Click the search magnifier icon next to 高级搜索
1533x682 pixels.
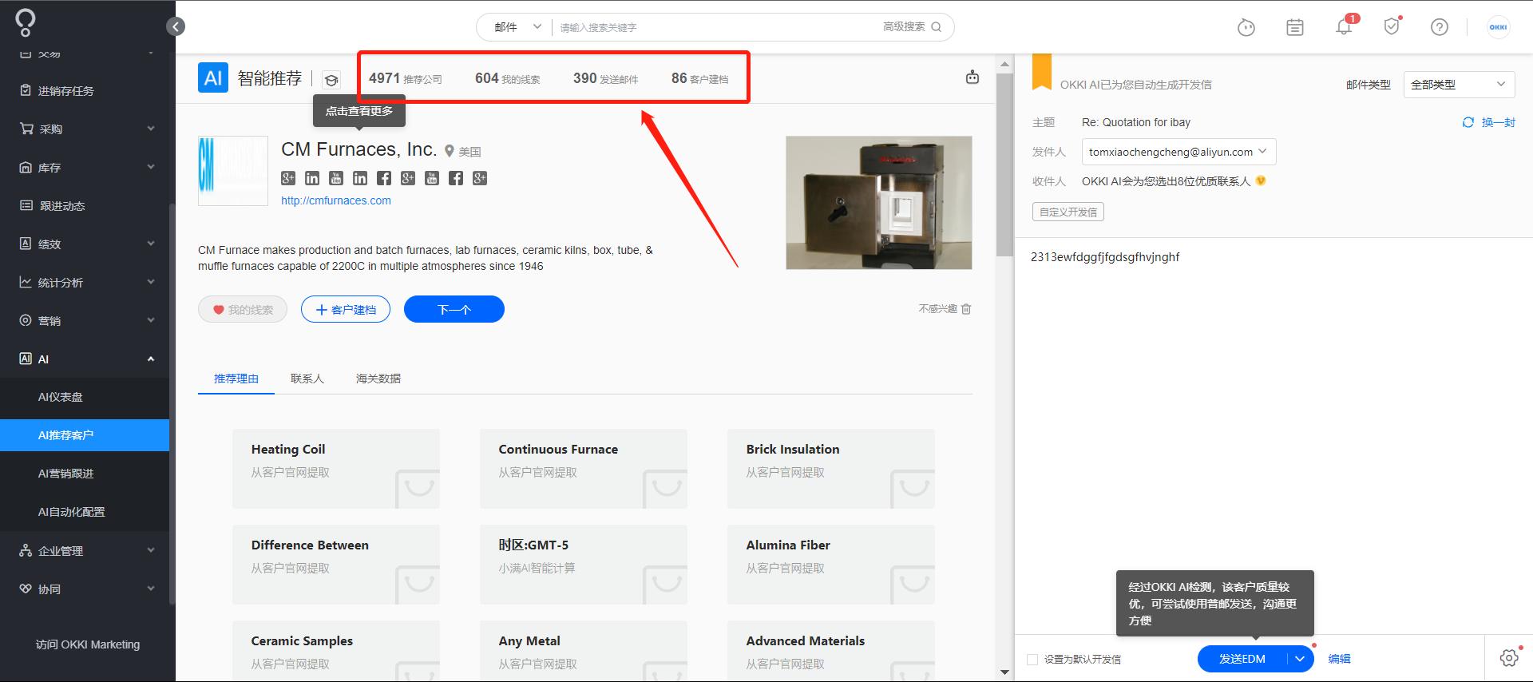pos(937,27)
